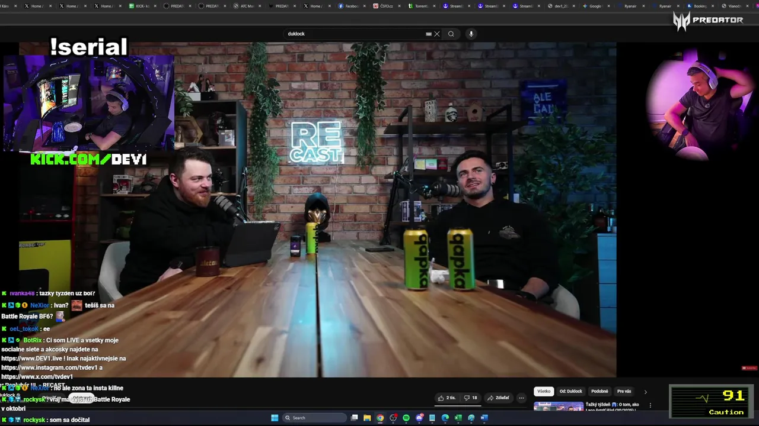
Task: Select the Od: Duklock filter chip
Action: tap(571, 391)
